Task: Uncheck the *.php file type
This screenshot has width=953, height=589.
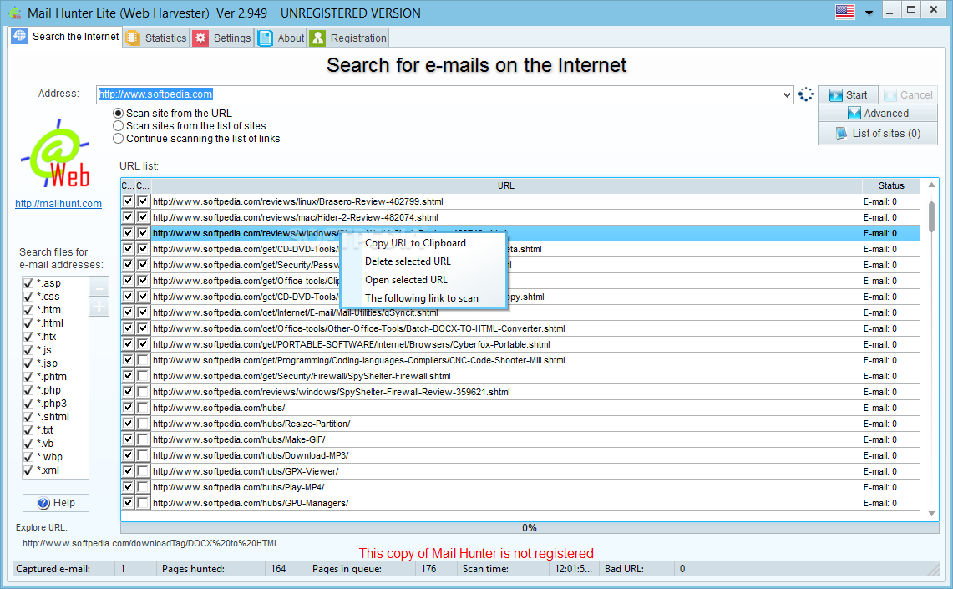Action: 28,390
